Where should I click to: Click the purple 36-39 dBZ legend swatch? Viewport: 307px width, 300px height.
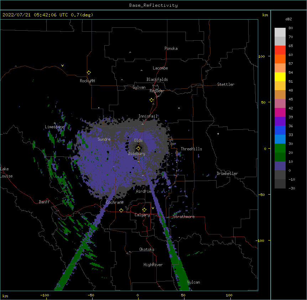[280, 121]
